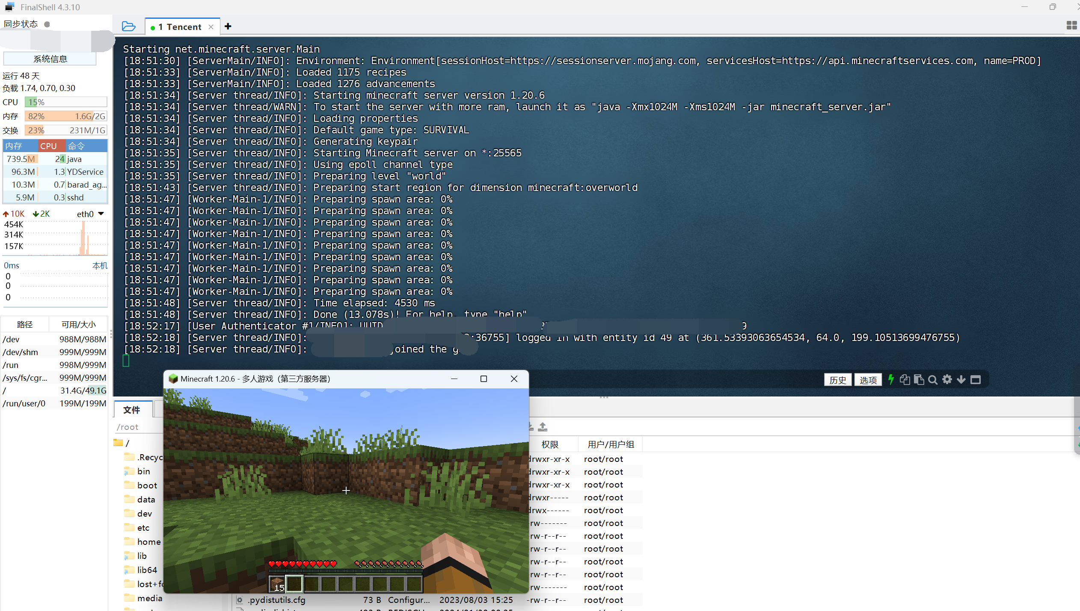This screenshot has width=1080, height=611.
Task: Open the dev folder in tree
Action: coord(138,514)
